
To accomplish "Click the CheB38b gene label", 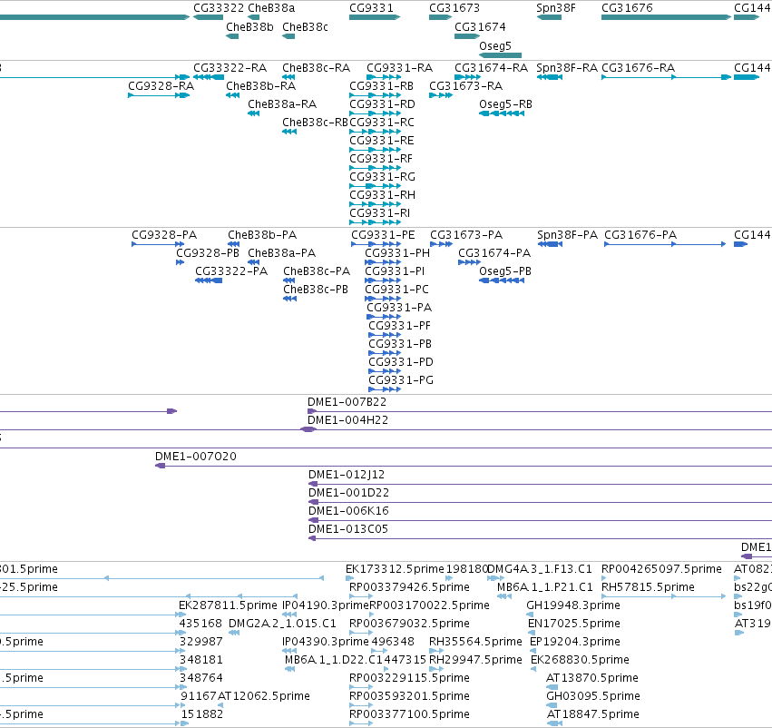I will [x=249, y=27].
